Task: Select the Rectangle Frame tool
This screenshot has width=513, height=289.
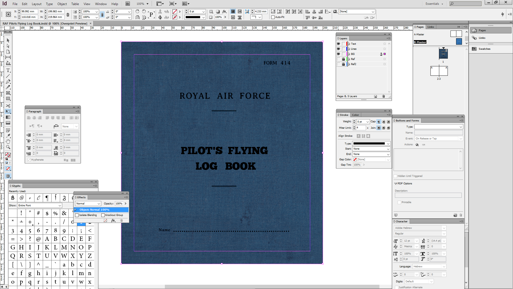Action: (8, 93)
